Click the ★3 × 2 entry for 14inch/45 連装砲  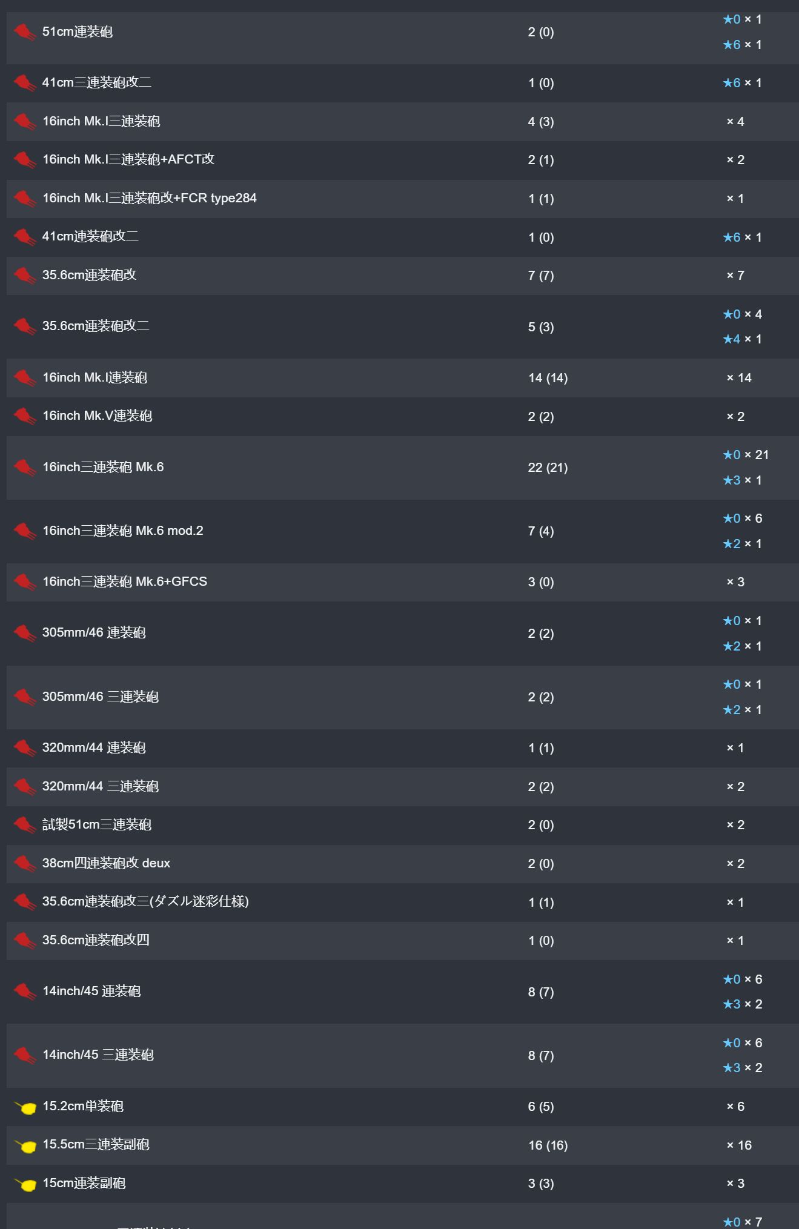pos(742,1004)
